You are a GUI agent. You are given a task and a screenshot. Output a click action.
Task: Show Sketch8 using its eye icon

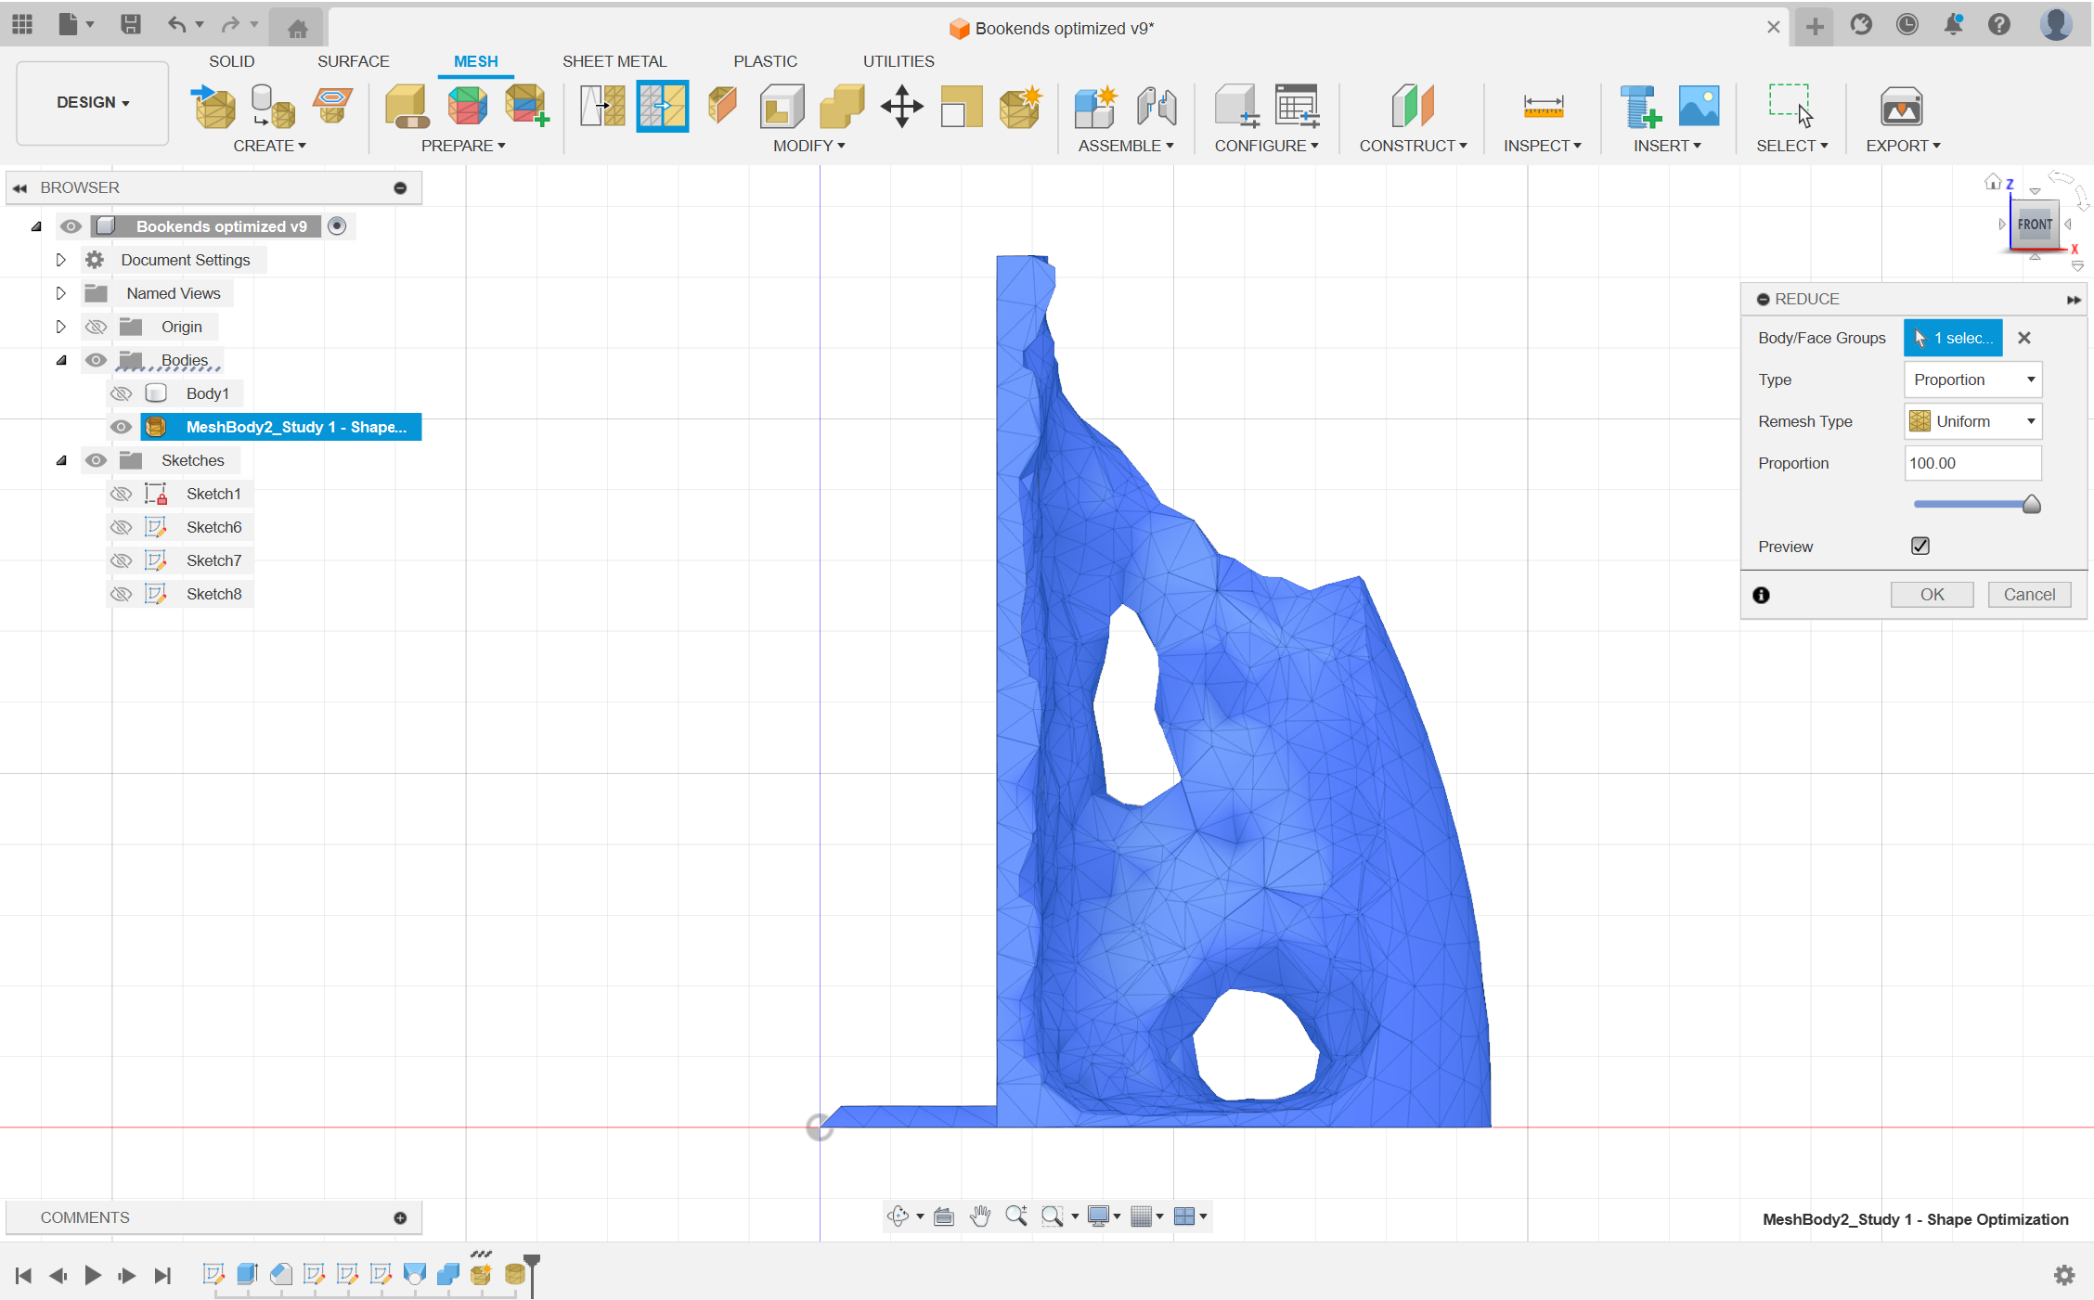[121, 594]
